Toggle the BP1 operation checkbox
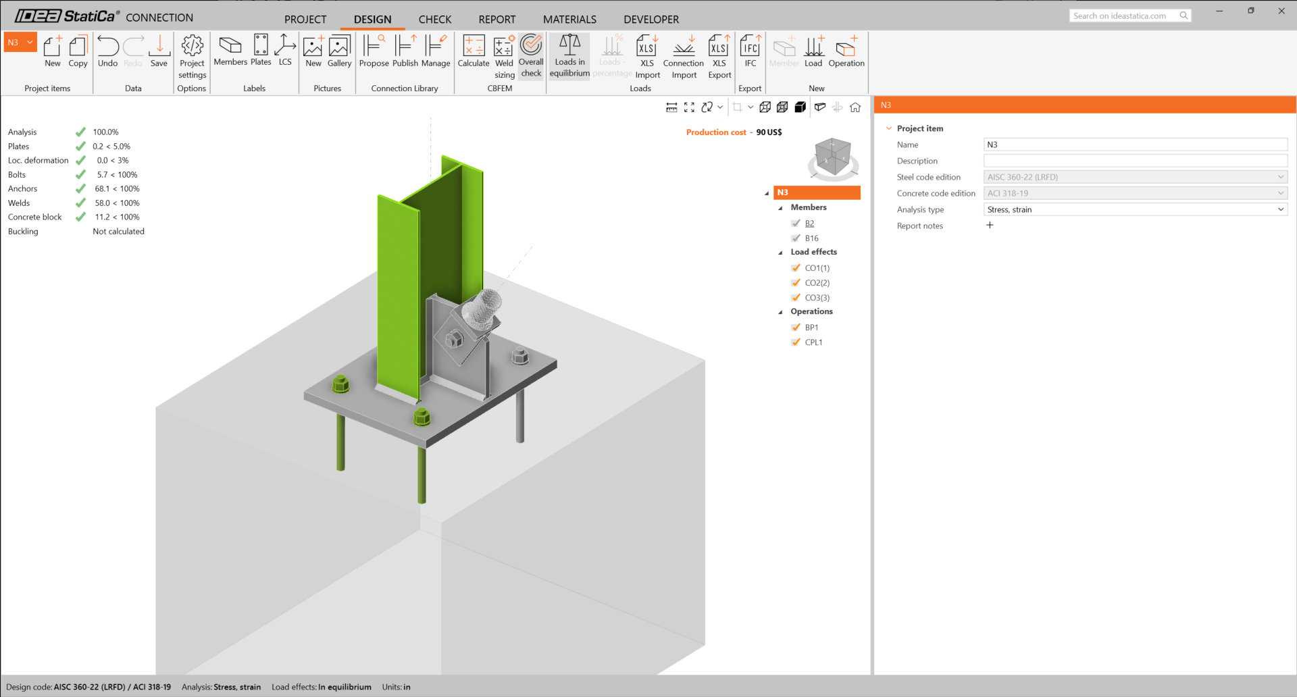Viewport: 1297px width, 697px height. click(x=796, y=328)
